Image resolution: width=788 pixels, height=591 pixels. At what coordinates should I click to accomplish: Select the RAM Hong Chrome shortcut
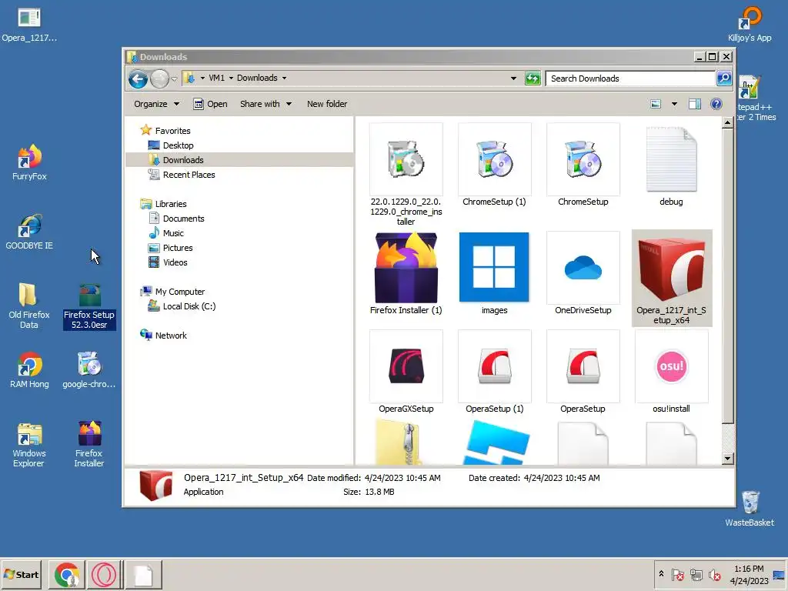coord(29,370)
